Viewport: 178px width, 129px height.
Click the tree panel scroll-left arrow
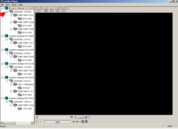[x=1, y=123]
